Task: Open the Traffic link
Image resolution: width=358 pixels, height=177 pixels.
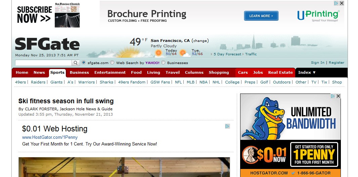Action: tap(251, 54)
